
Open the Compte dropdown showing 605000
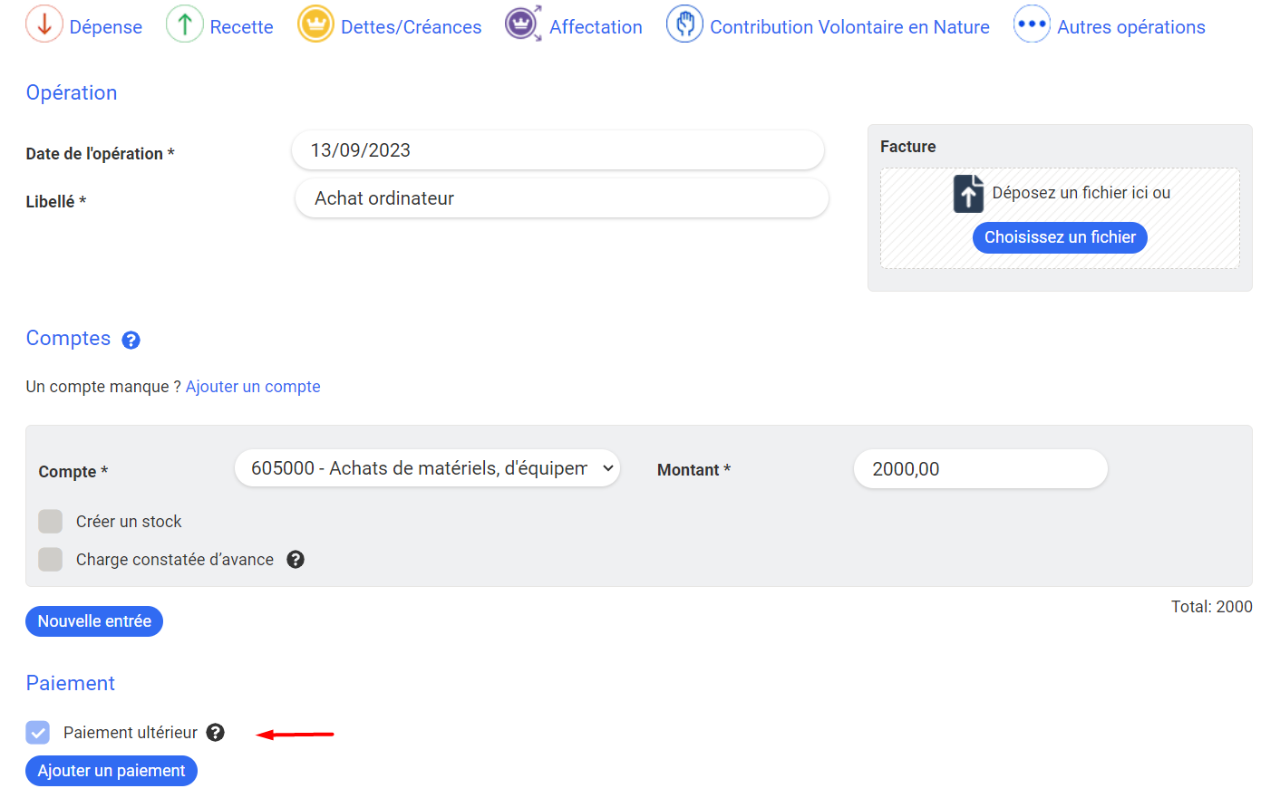427,468
